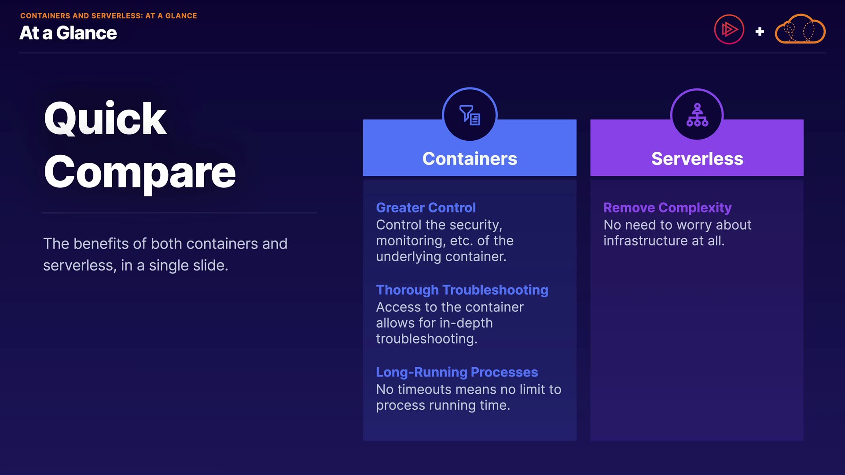Click the white plus sign between logos
The image size is (845, 475).
click(760, 32)
